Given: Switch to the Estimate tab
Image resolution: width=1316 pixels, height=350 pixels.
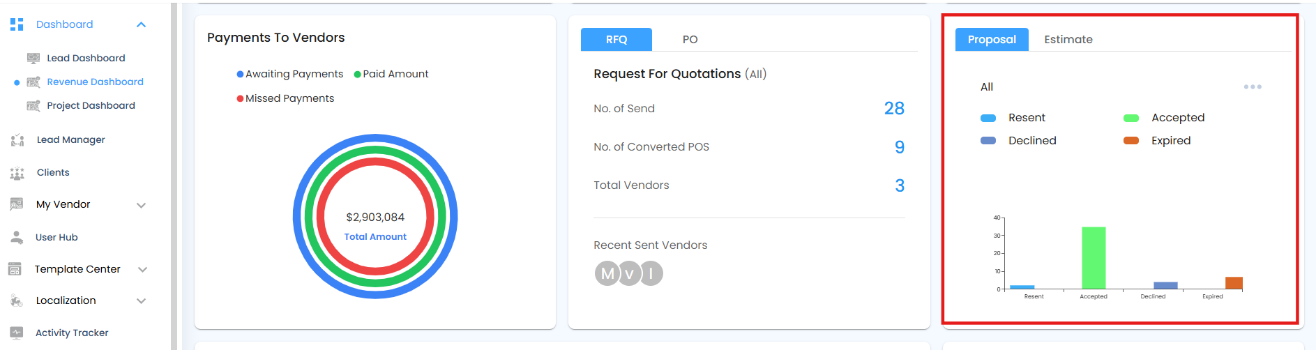Looking at the screenshot, I should (1068, 39).
